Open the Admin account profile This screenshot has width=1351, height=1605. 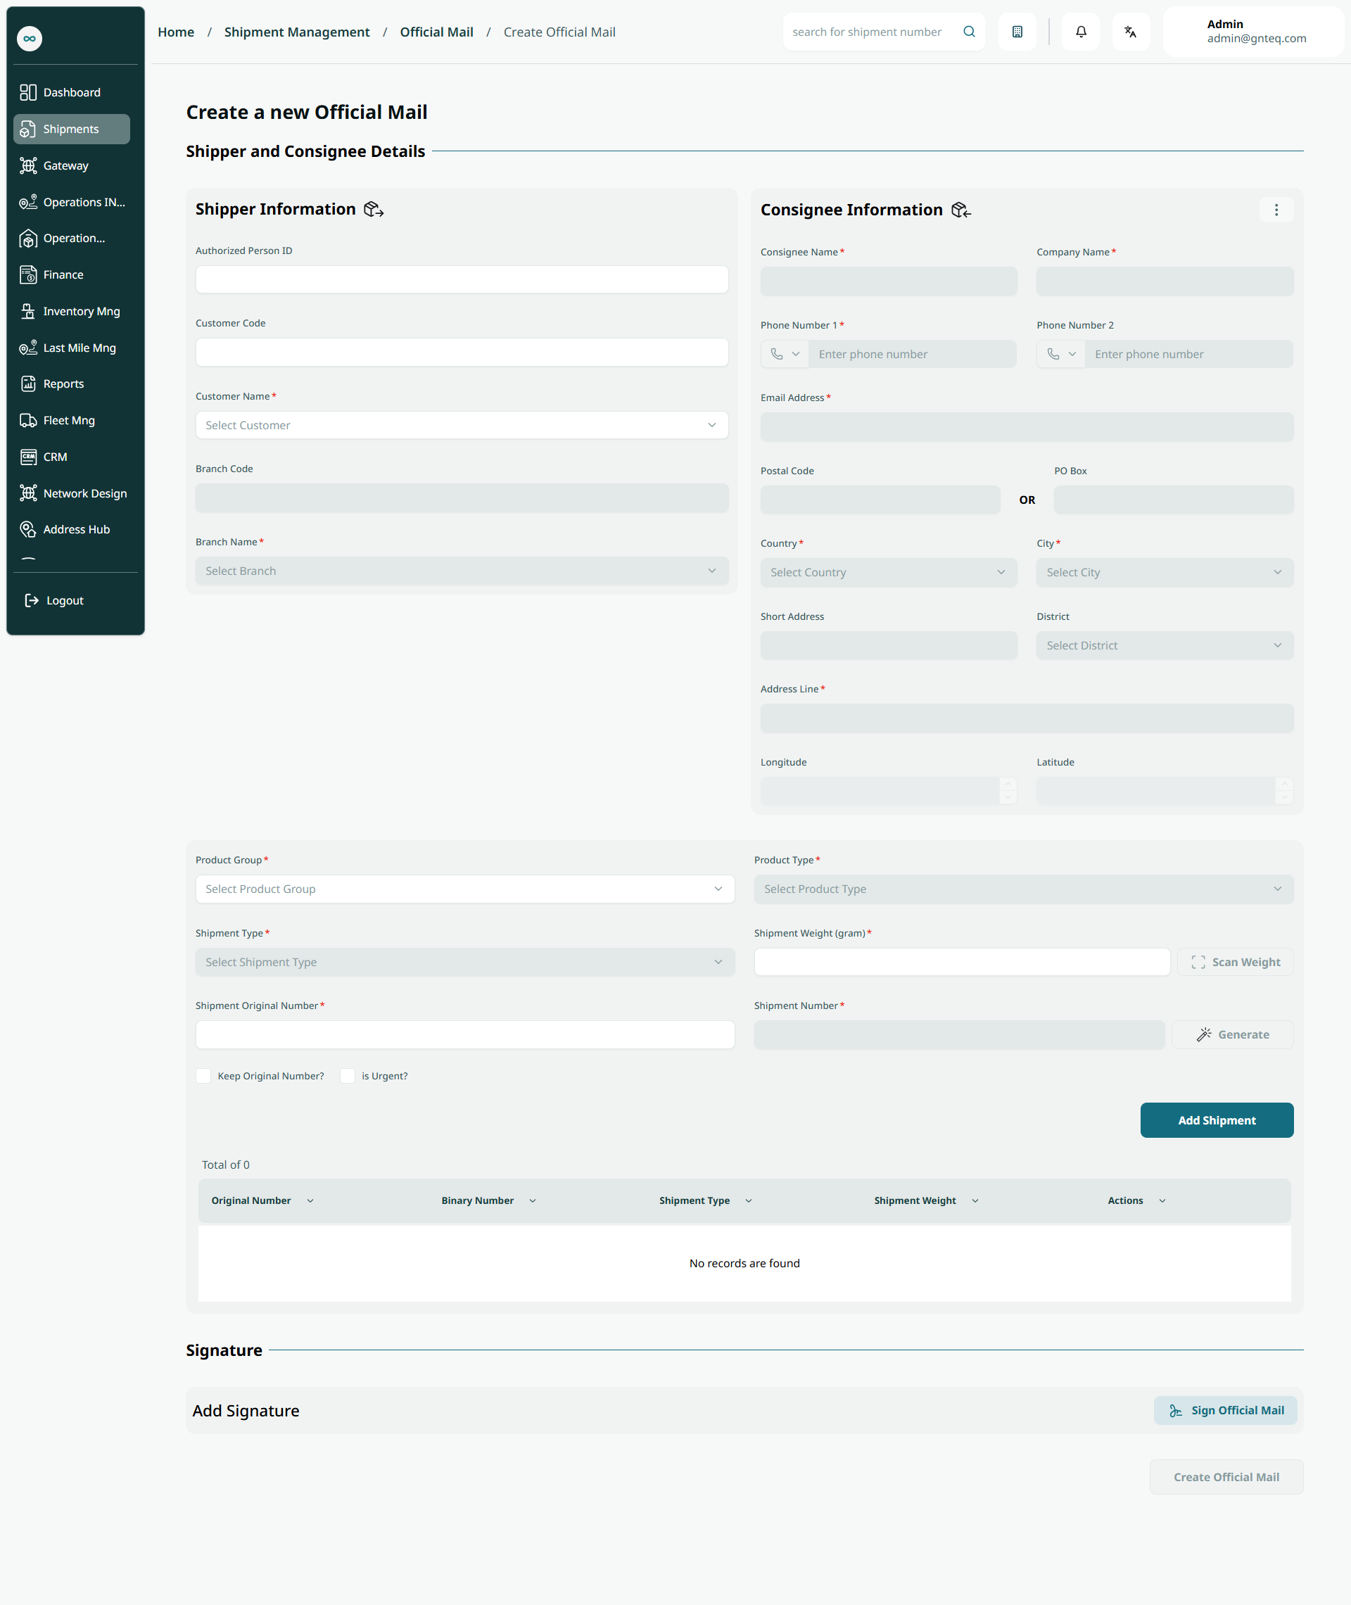click(1253, 32)
